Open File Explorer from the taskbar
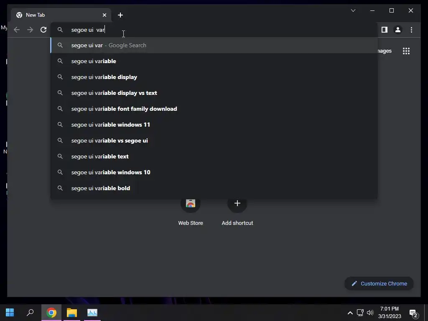 point(72,313)
